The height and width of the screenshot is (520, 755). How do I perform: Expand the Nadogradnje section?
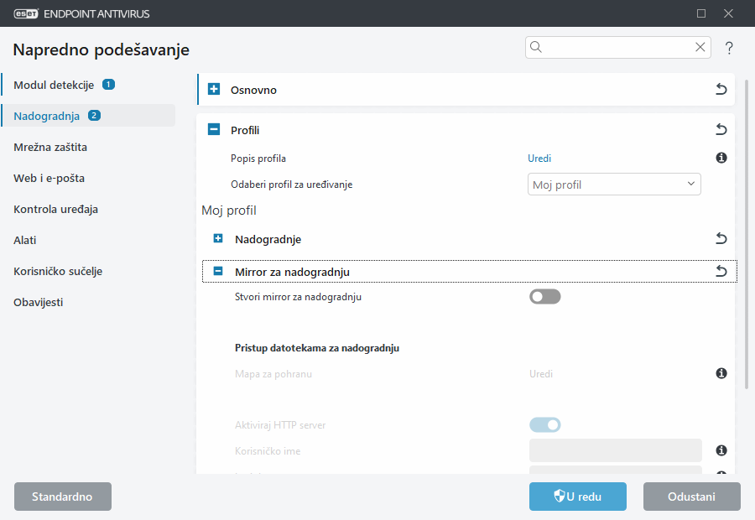point(218,239)
